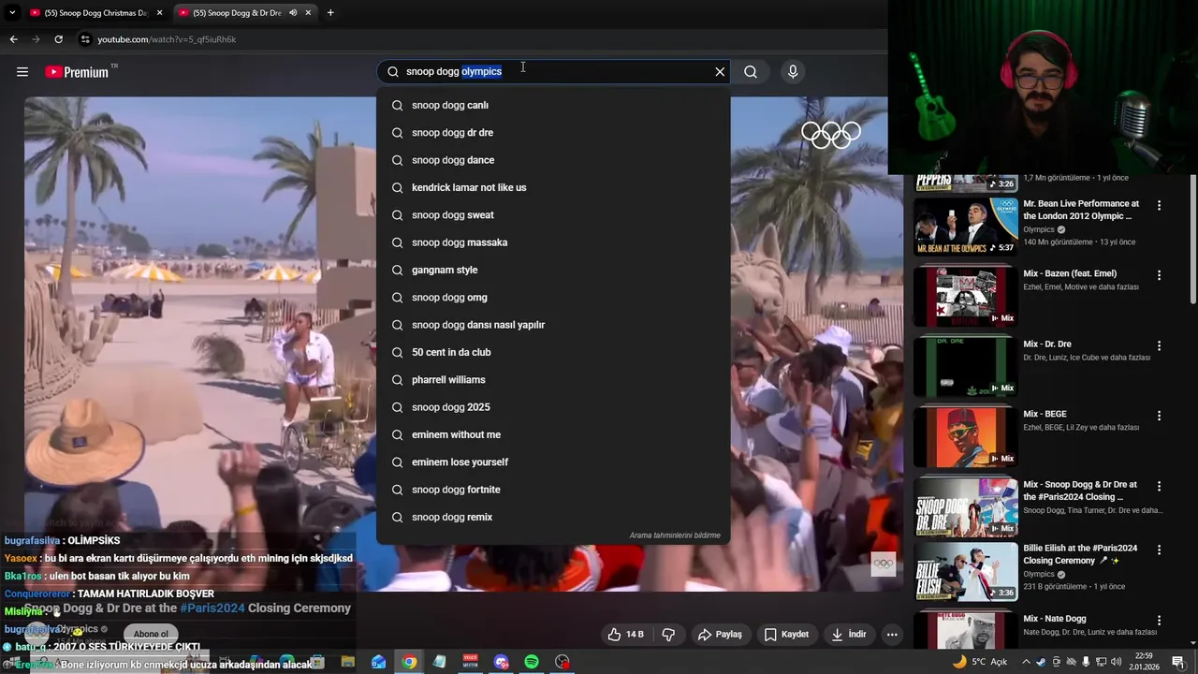Choose suggestion "snoop dogg canlı"
1198x674 pixels.
click(x=553, y=105)
